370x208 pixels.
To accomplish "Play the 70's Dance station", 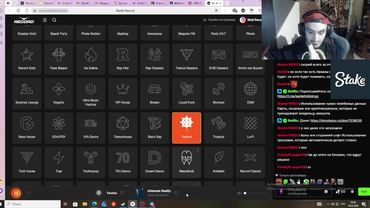I will coord(123,162).
